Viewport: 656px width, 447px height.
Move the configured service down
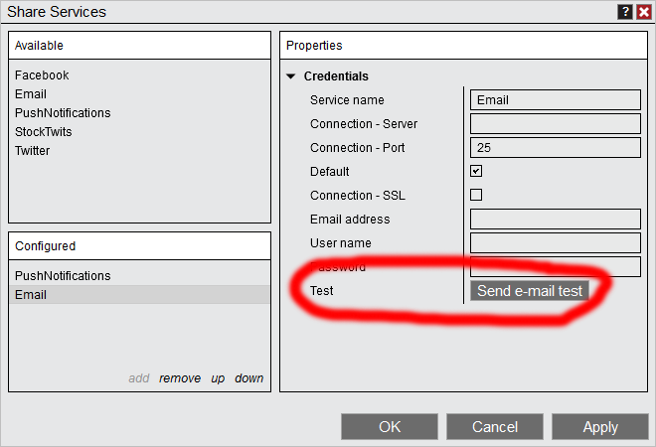pyautogui.click(x=248, y=378)
